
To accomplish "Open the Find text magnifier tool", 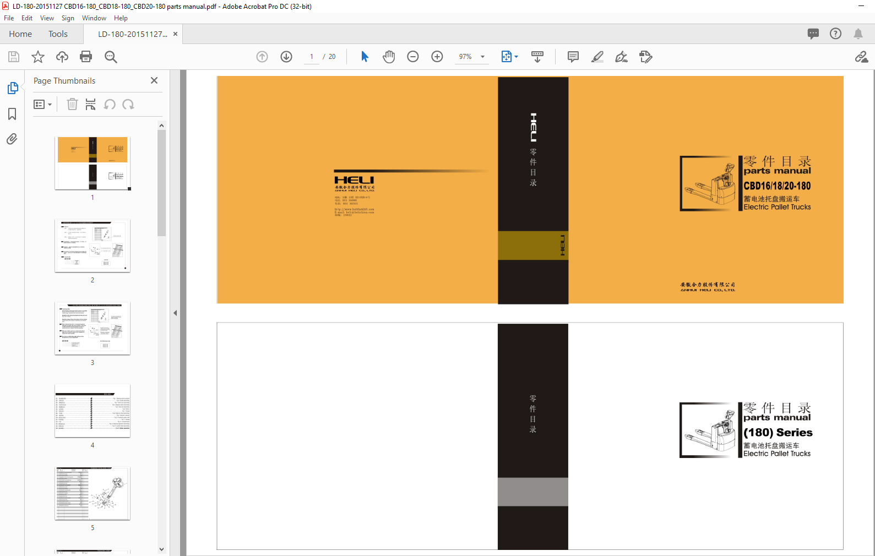I will [x=111, y=57].
